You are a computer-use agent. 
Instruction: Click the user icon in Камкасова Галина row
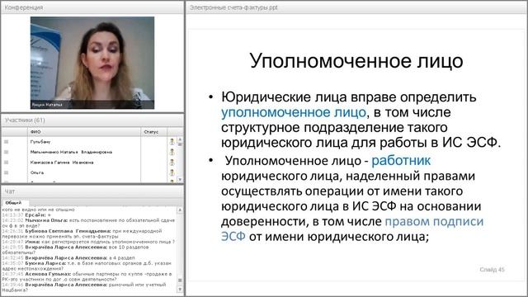(172, 163)
